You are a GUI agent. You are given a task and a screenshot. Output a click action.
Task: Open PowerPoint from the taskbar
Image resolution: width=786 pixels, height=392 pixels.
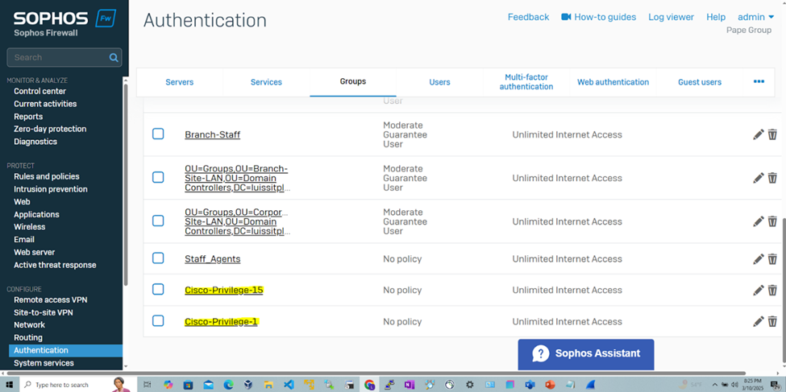click(x=550, y=385)
